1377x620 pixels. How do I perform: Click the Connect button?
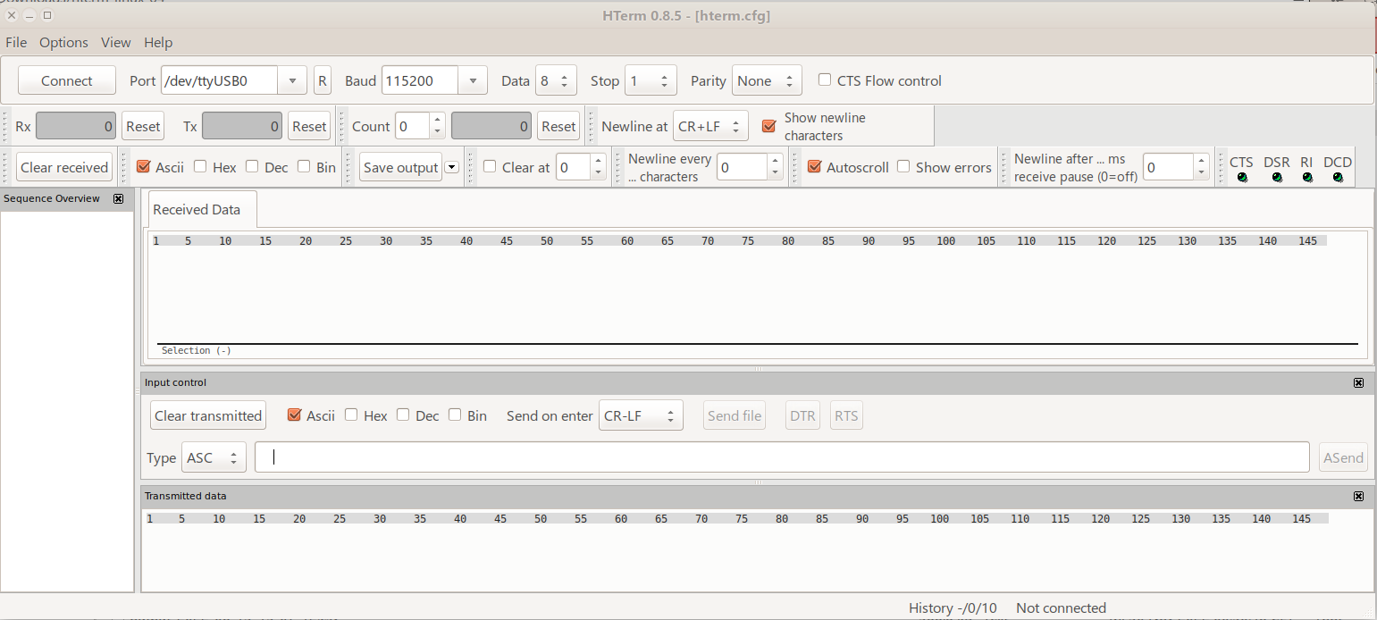(x=67, y=80)
